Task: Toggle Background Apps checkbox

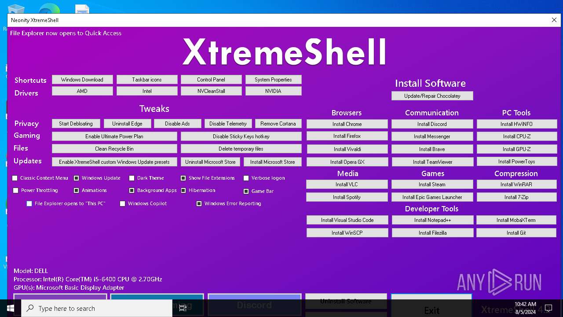Action: click(x=132, y=191)
